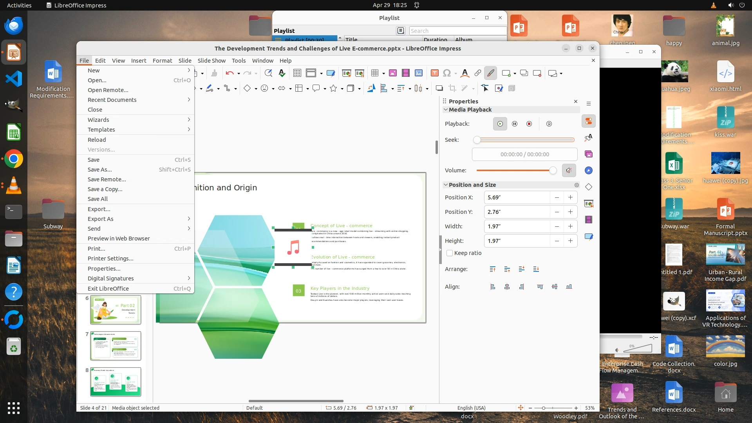This screenshot has width=752, height=423.
Task: Open the Gallery sidebar deck icon
Action: tap(588, 154)
